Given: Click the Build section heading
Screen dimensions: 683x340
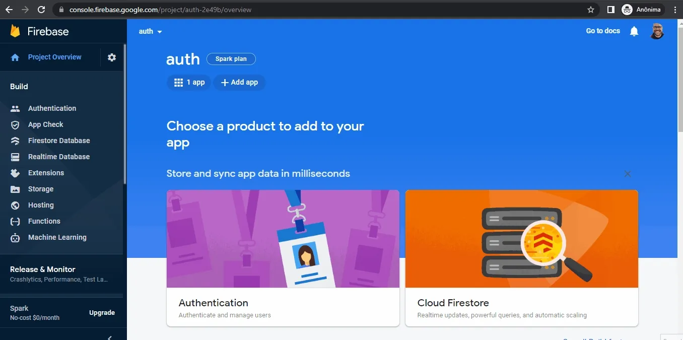Looking at the screenshot, I should pos(19,87).
